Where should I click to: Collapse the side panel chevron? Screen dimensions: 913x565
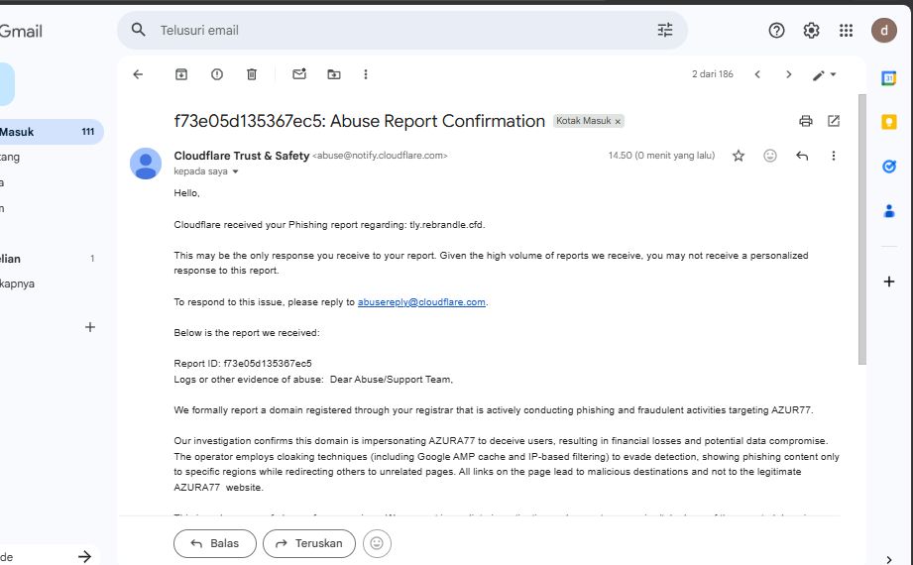point(888,560)
